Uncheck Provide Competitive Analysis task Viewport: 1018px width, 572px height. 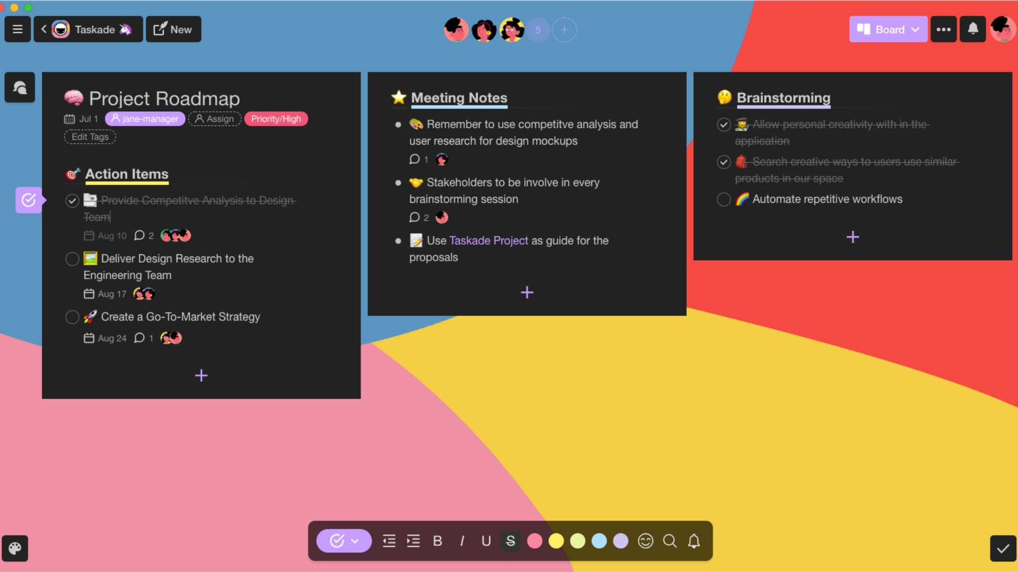pos(72,201)
